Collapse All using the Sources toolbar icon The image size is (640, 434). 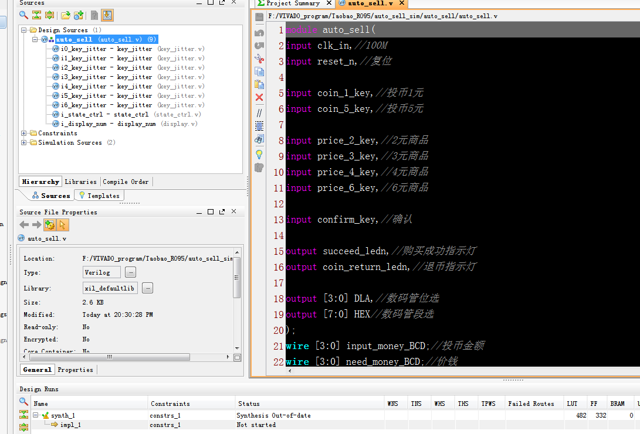click(36, 15)
